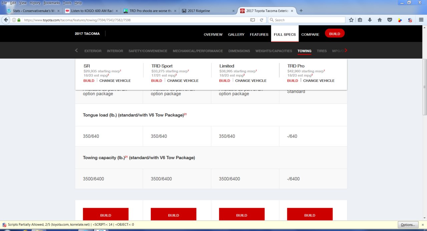Click Change Vehicle under SR trim
The image size is (427, 231).
[x=115, y=81]
